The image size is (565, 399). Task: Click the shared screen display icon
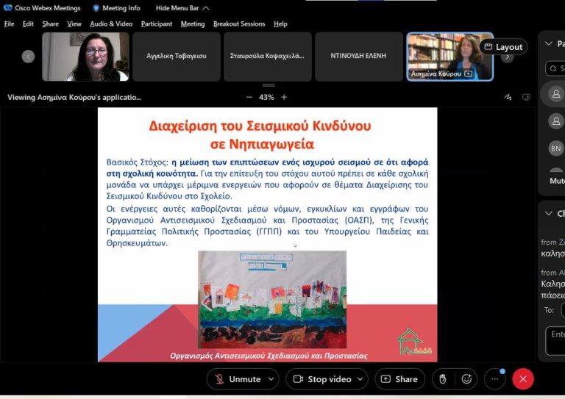(526, 97)
